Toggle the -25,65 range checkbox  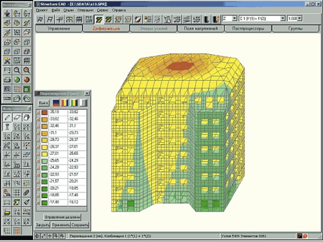[x=38, y=161]
